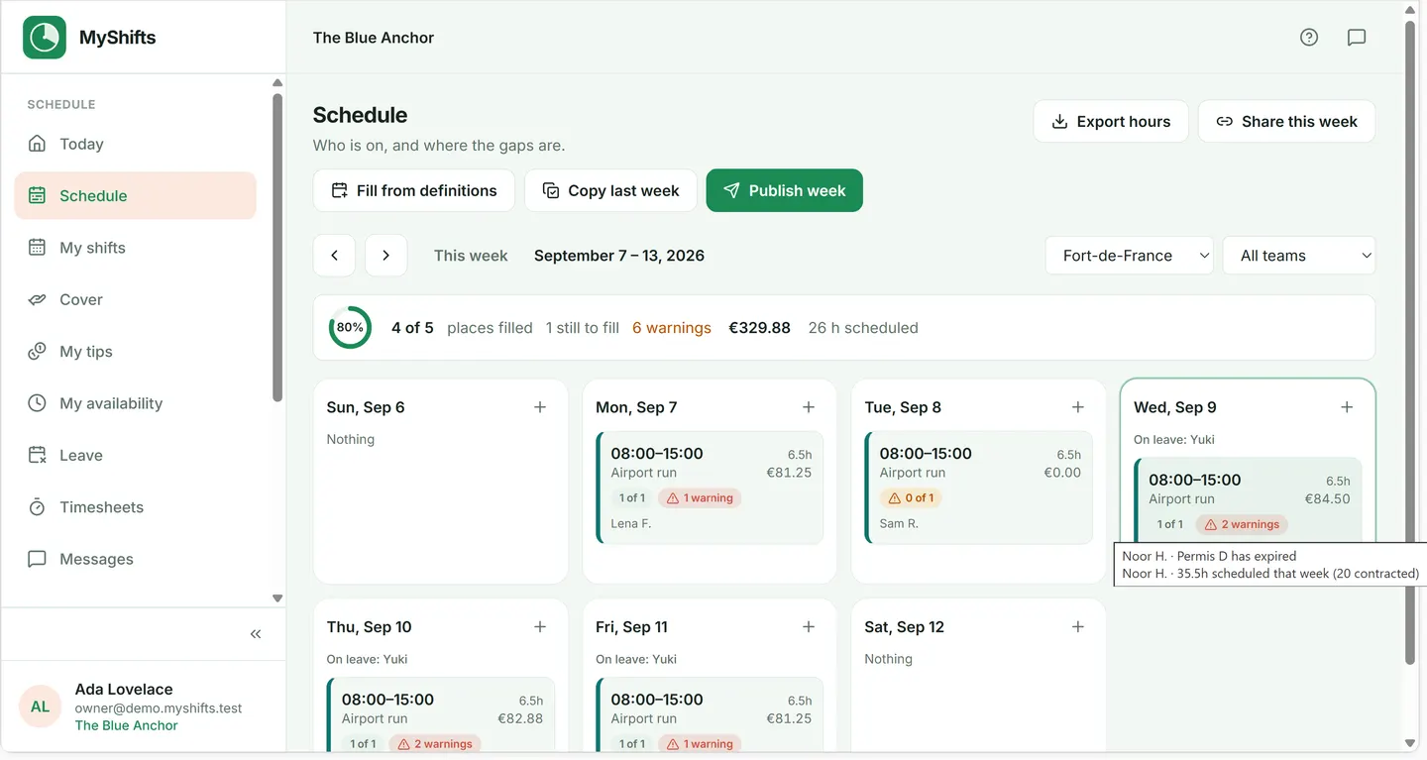Open the All teams filter dropdown
The image size is (1427, 760).
click(x=1299, y=256)
